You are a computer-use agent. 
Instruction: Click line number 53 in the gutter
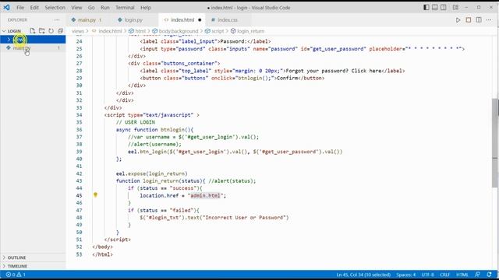79,254
